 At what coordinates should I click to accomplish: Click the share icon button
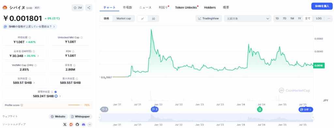tap(89, 8)
